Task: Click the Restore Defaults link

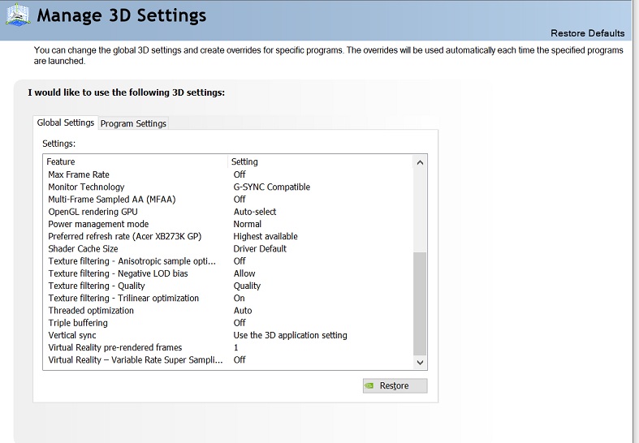Action: 587,33
